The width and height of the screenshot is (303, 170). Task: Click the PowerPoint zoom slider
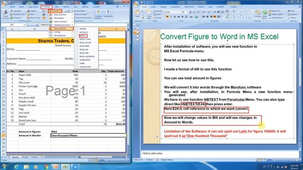[x=284, y=160]
